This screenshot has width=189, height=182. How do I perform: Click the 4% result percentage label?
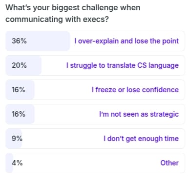point(17,163)
